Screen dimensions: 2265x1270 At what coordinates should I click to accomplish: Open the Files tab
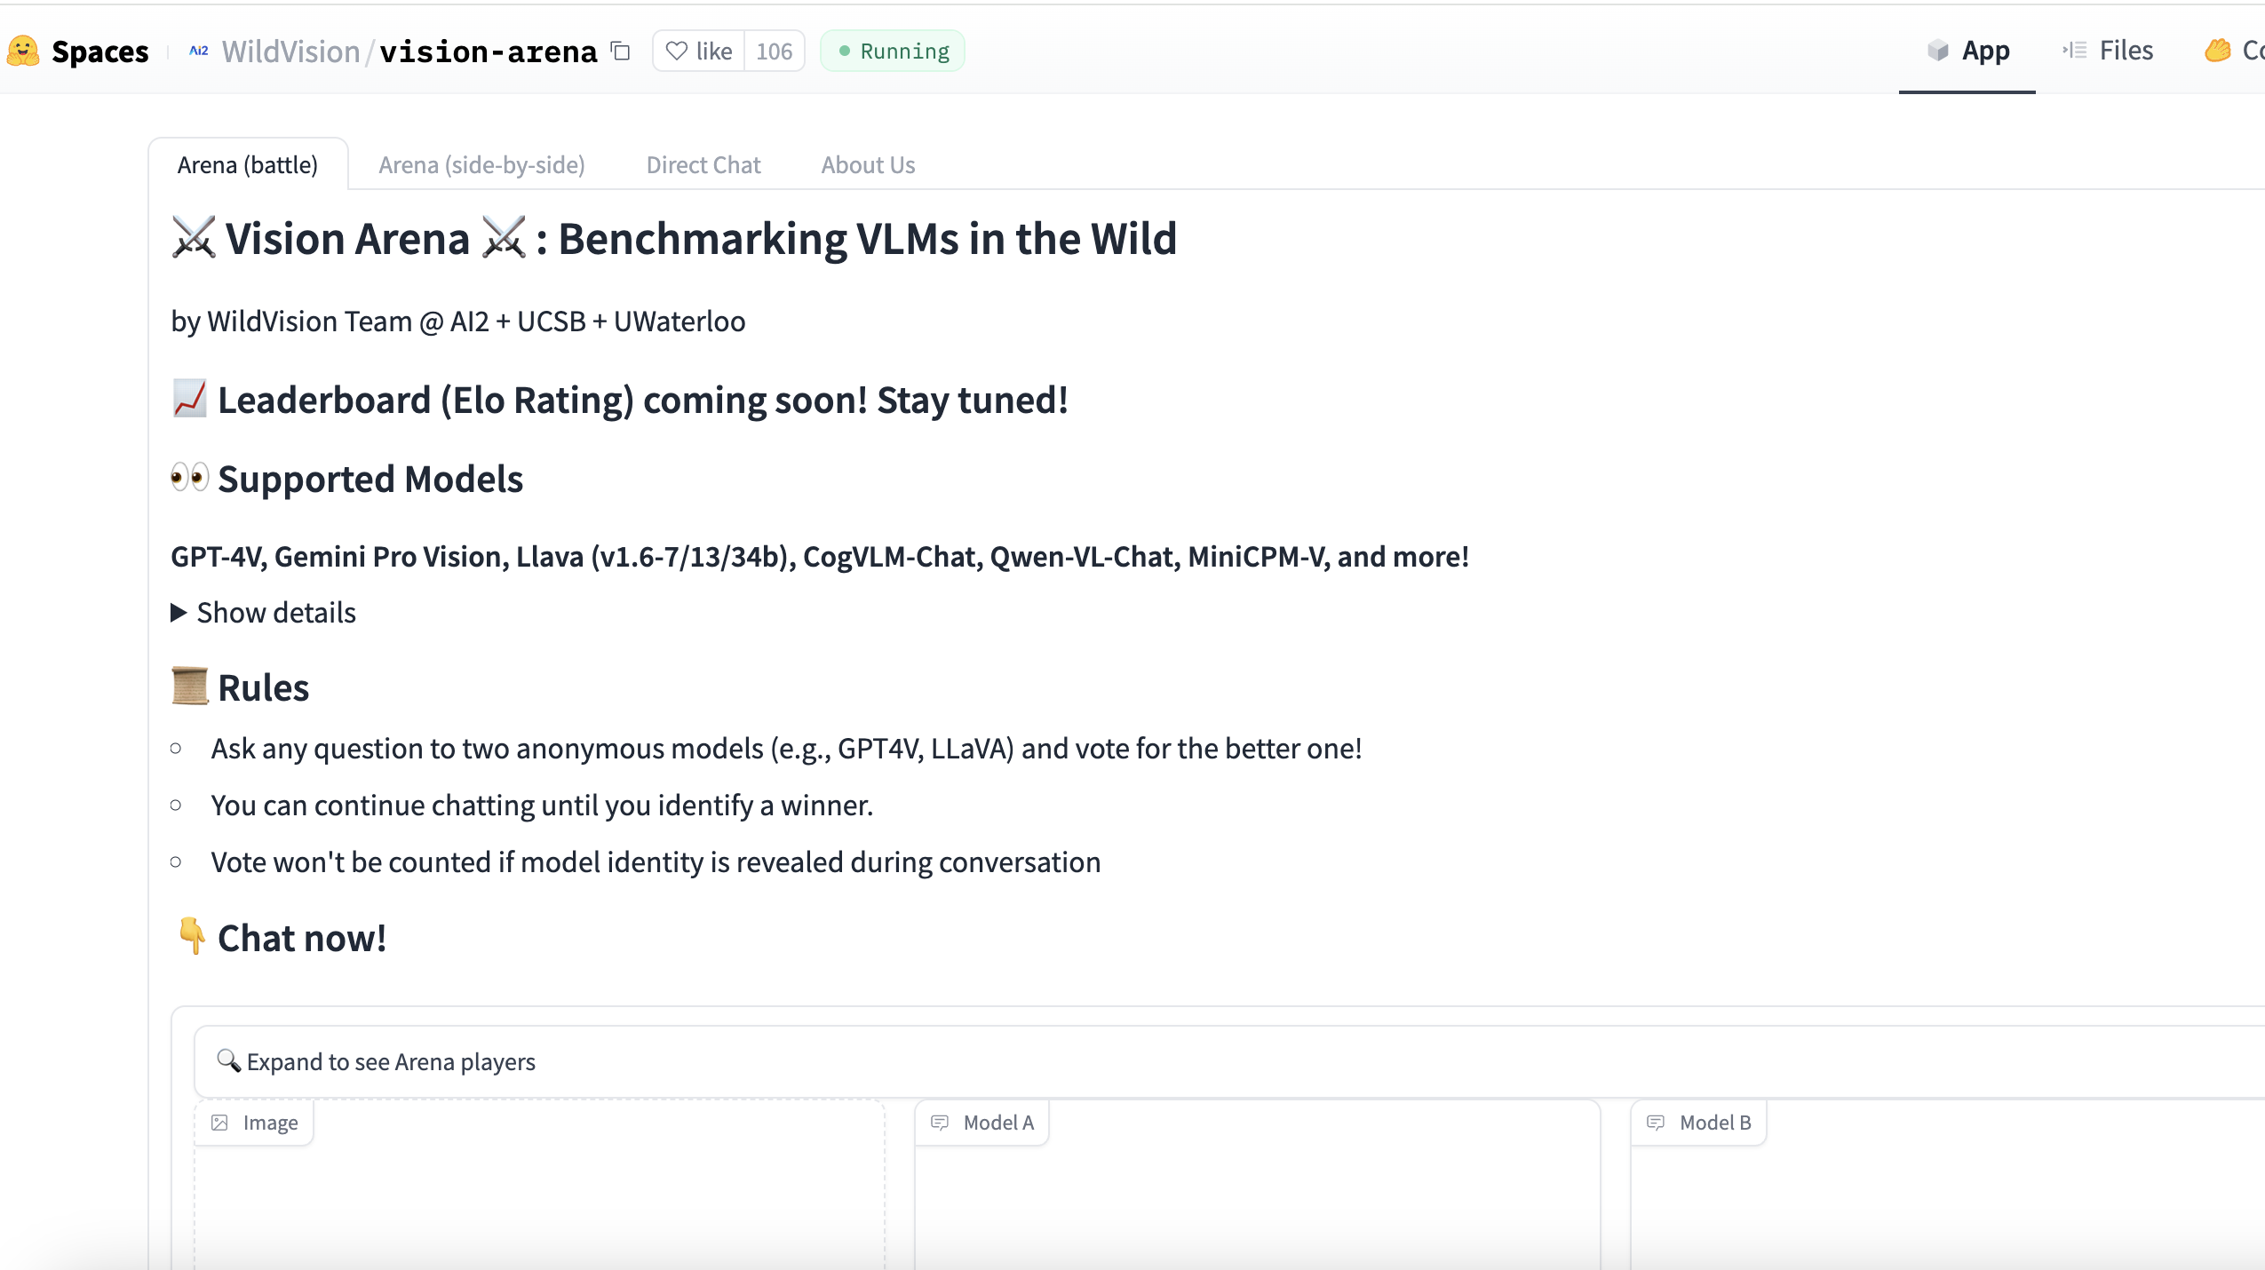pos(2108,51)
